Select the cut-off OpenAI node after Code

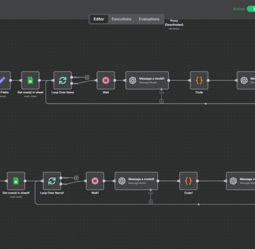click(x=246, y=80)
